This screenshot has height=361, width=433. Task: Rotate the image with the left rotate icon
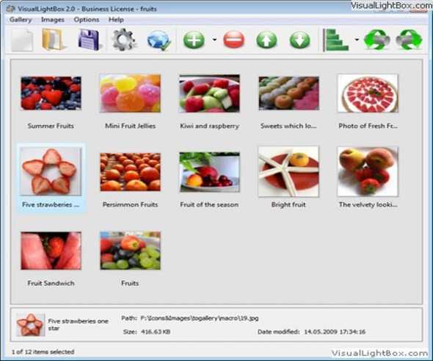(x=376, y=40)
